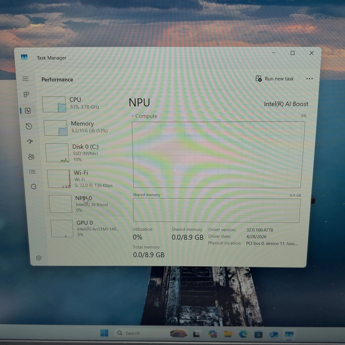345x345 pixels.
Task: Open Outlook from the taskbar
Action: pos(274,334)
